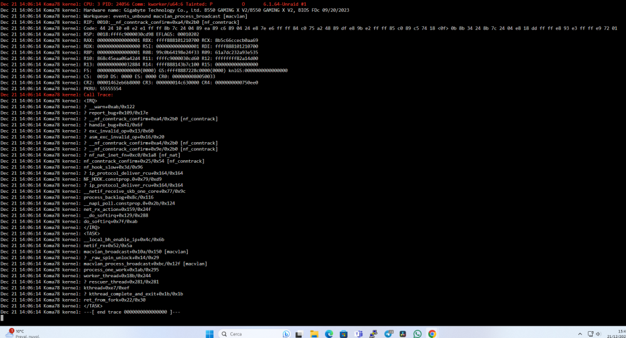Click the 'nf_hook_slow+0x3d/0x96' line
Image resolution: width=626 pixels, height=338 pixels.
[71, 166]
